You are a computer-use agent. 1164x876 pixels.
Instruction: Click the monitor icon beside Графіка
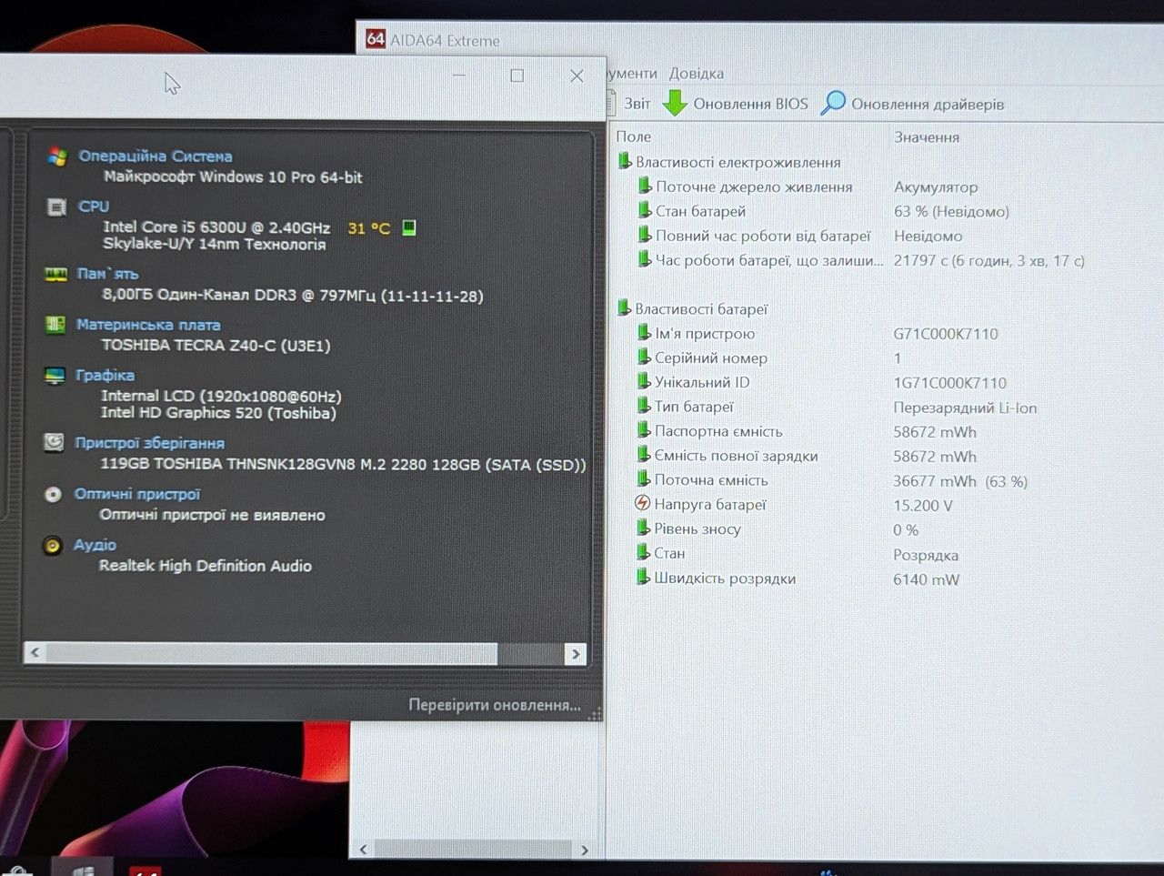point(55,376)
